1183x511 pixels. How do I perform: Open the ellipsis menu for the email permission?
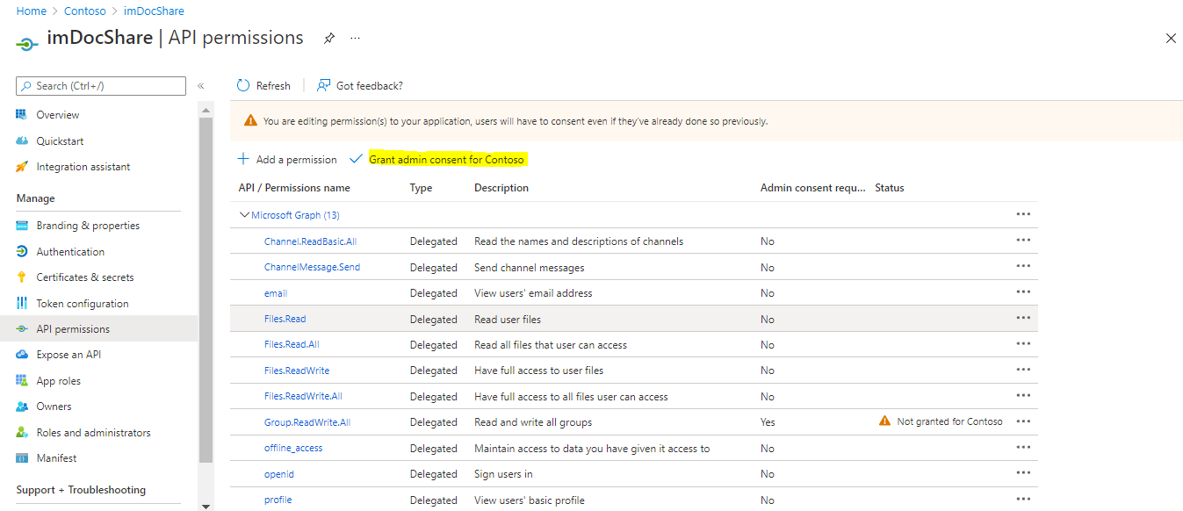click(x=1023, y=292)
